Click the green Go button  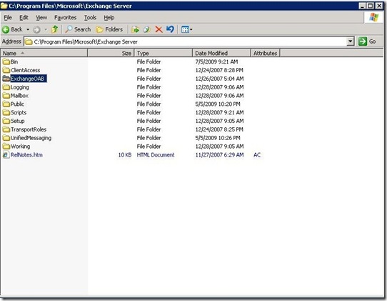point(367,41)
